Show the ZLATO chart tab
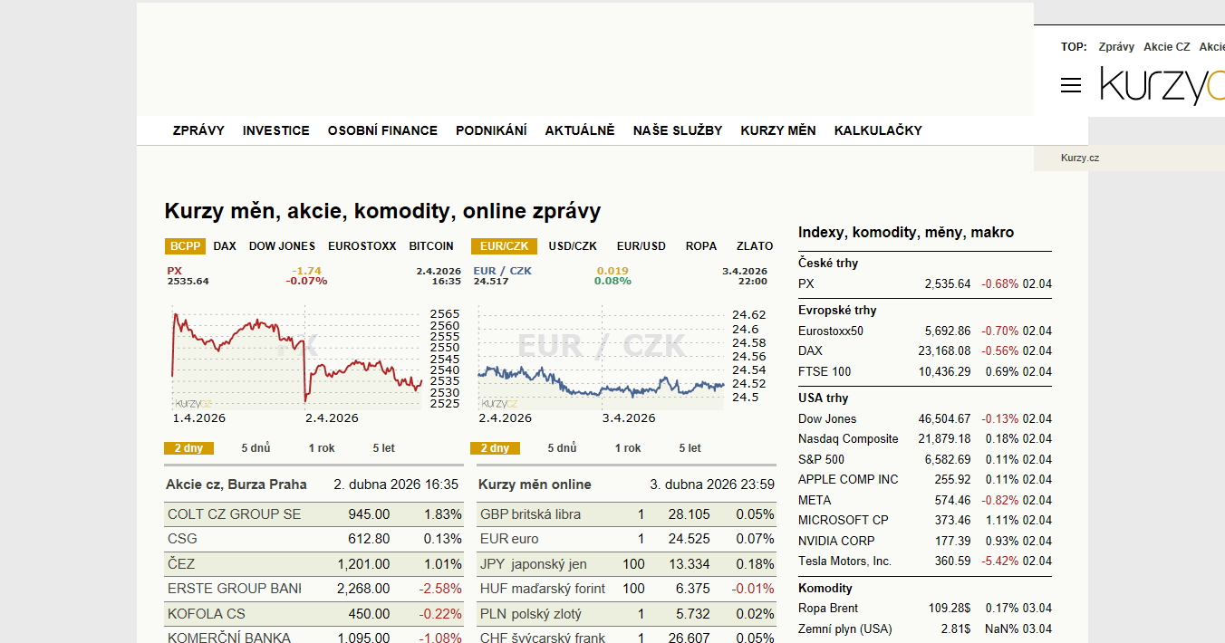The height and width of the screenshot is (643, 1225). pos(755,246)
